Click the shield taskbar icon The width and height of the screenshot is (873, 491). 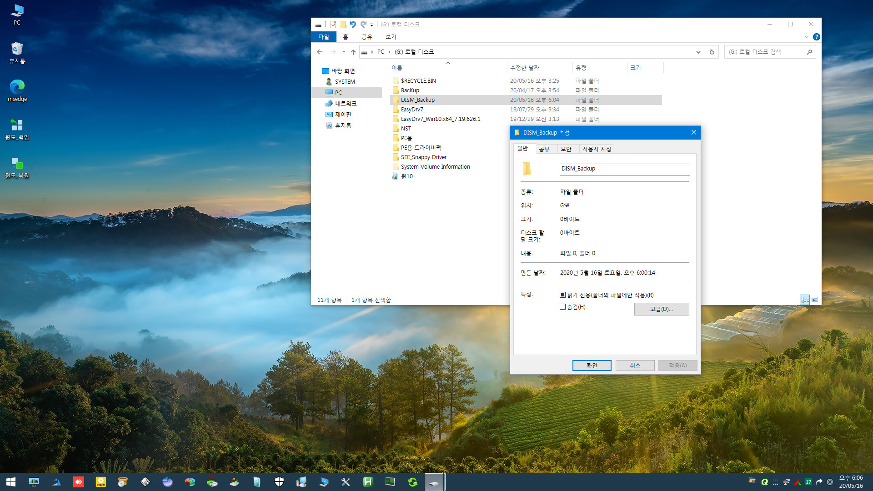(279, 482)
